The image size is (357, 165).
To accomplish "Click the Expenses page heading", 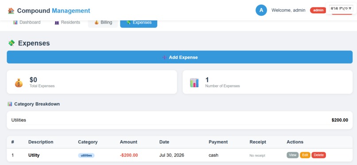I will (x=34, y=43).
